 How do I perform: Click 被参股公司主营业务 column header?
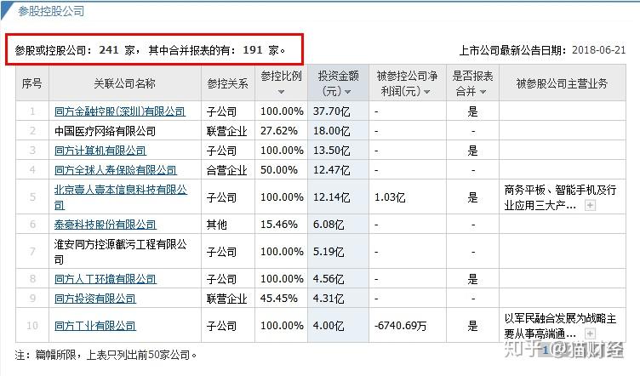(x=562, y=83)
